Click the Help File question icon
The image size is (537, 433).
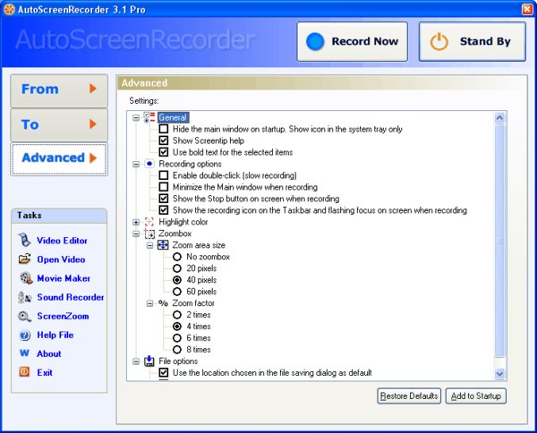coord(25,335)
